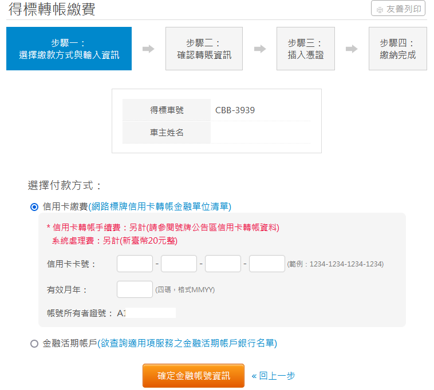Viewport: 434px width, 390px height.
Task: Click the 信用卡轉帳手續費 notice text
Action: 163,228
